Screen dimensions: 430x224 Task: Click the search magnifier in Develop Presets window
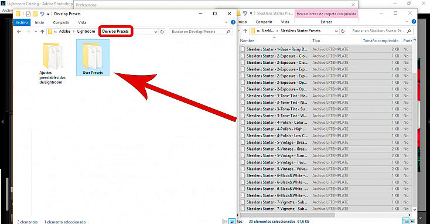click(x=228, y=32)
